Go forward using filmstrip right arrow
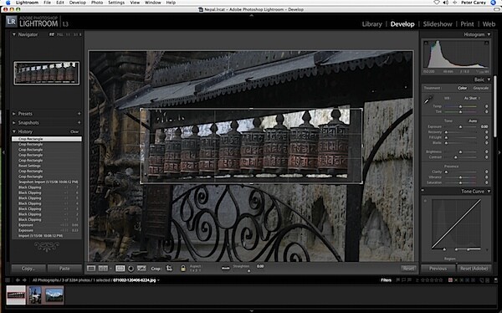 tap(24, 280)
